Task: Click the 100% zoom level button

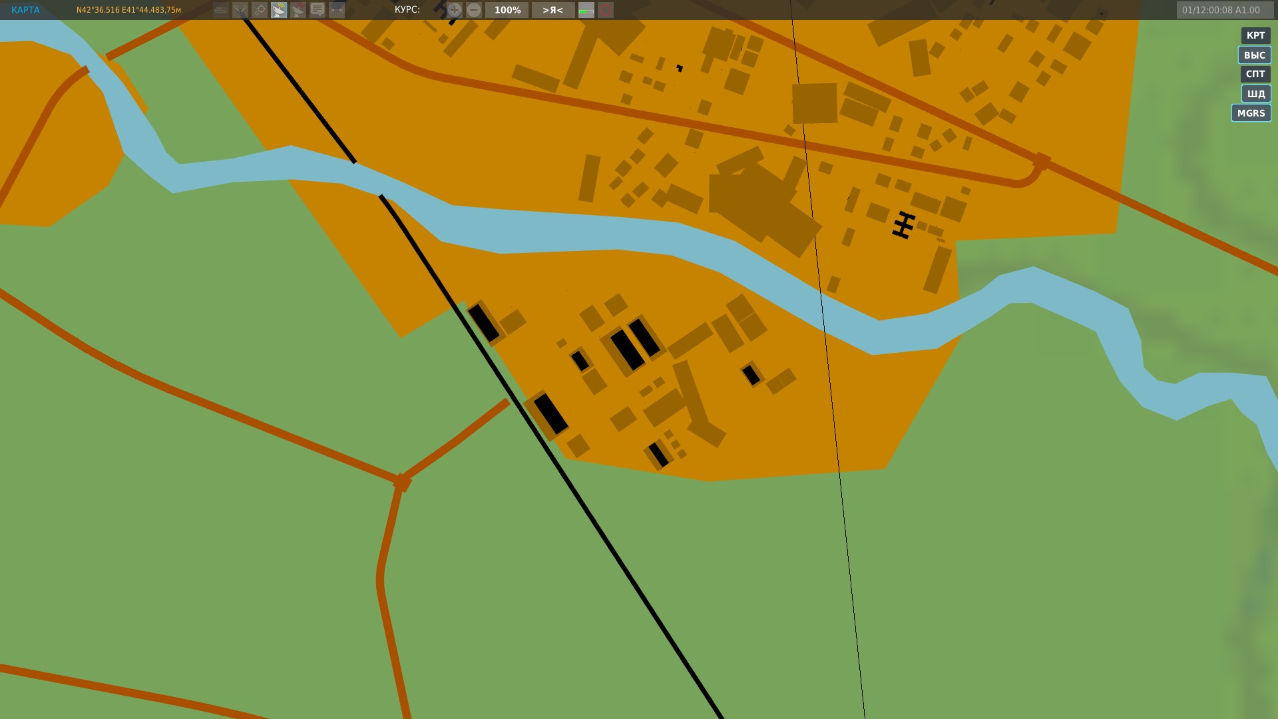Action: click(x=507, y=10)
